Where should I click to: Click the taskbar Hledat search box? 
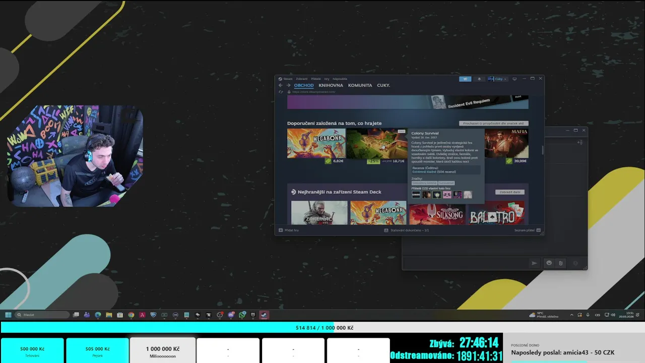(42, 315)
